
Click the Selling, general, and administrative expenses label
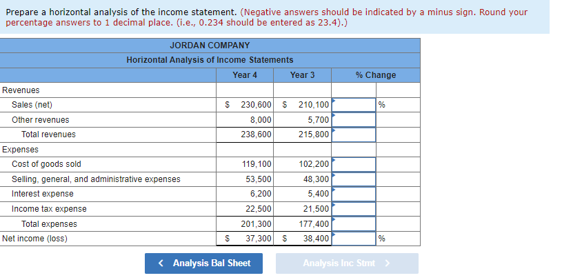click(x=96, y=179)
